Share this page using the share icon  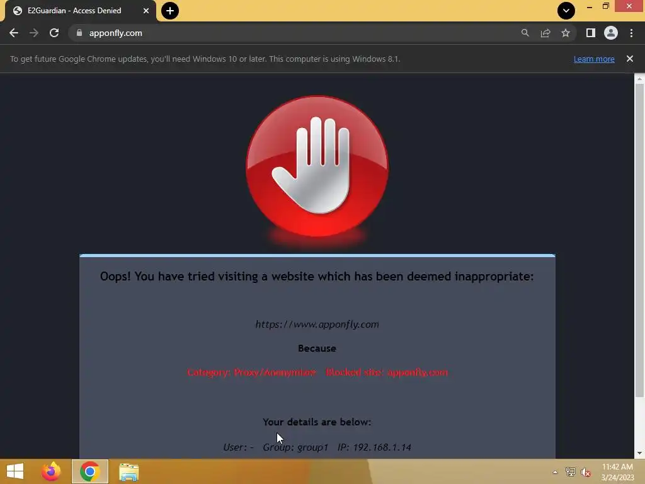545,33
